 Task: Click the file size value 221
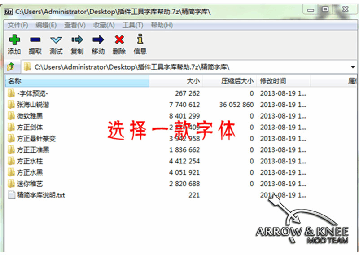tap(194, 195)
